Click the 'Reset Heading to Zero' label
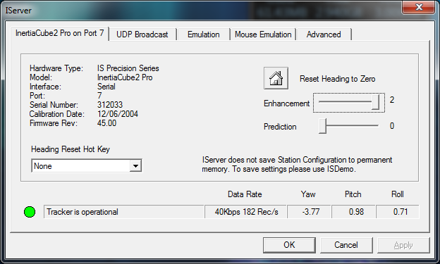The image size is (440, 264). [337, 79]
